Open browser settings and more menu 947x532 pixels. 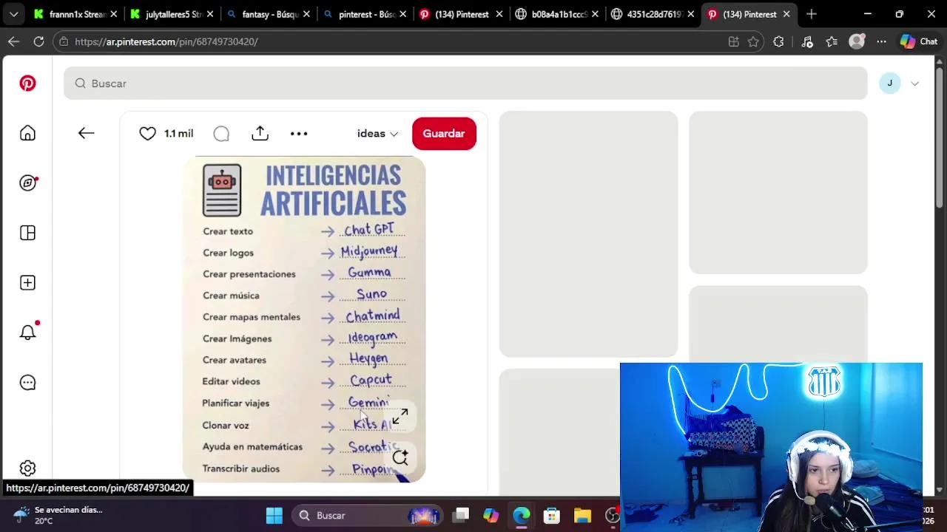(x=881, y=42)
